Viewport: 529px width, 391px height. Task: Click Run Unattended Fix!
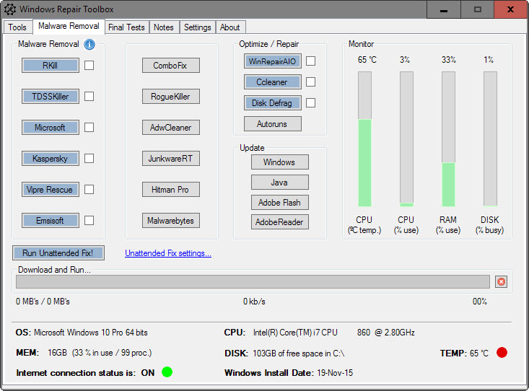pos(58,252)
